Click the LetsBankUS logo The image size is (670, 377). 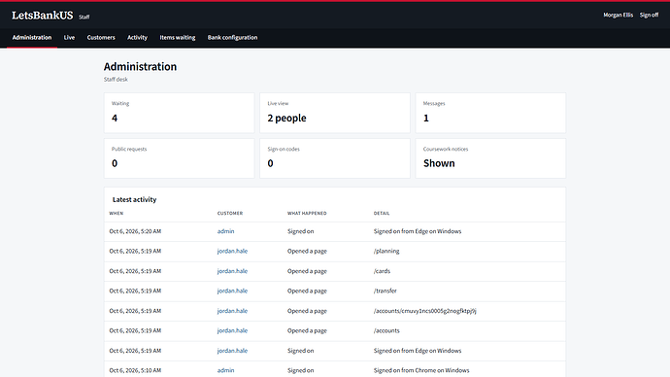click(x=43, y=16)
